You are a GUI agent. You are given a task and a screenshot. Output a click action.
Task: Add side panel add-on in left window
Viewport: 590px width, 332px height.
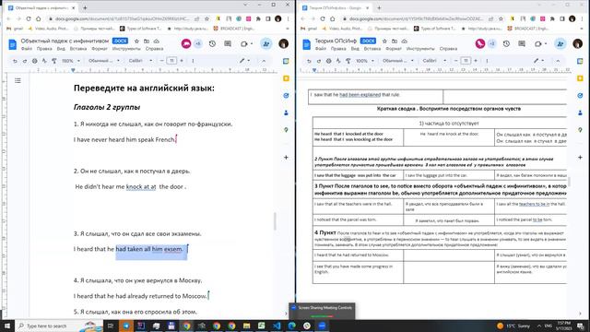point(286,157)
